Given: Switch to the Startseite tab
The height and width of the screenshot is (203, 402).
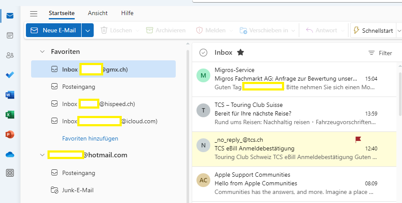Looking at the screenshot, I should pyautogui.click(x=61, y=13).
